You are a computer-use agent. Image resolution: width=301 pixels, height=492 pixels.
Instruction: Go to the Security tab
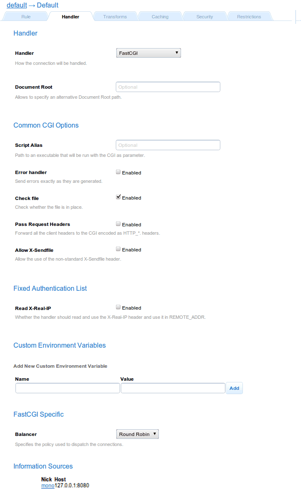click(204, 17)
